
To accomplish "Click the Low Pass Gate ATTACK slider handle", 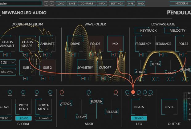I will [x=140, y=72].
